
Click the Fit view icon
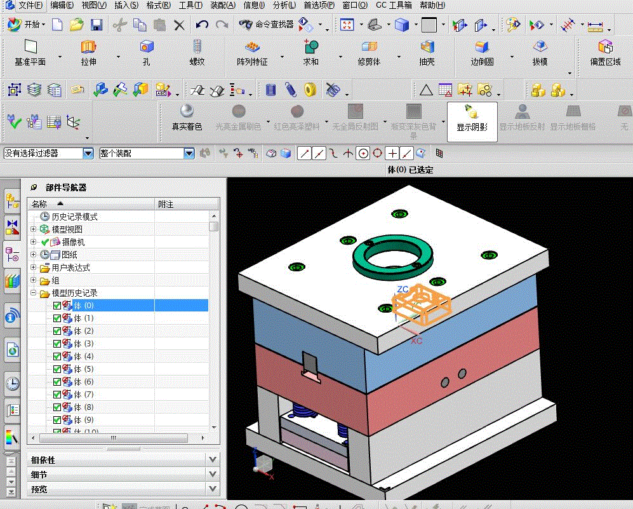point(347,25)
